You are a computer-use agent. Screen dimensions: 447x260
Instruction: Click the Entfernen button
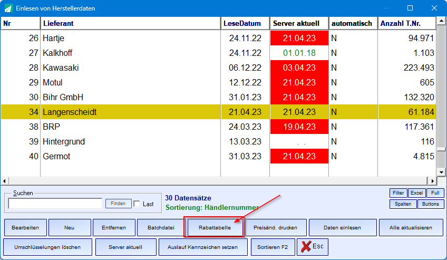114,227
